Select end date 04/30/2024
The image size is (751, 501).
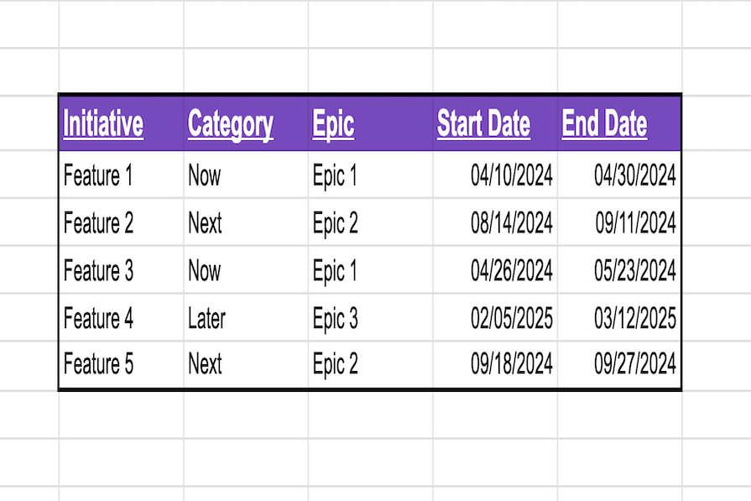point(635,175)
